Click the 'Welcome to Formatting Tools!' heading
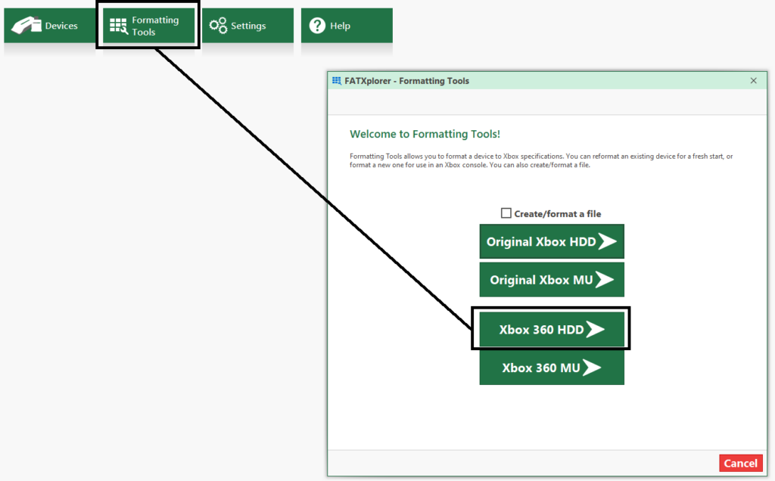The width and height of the screenshot is (775, 481). click(x=425, y=134)
